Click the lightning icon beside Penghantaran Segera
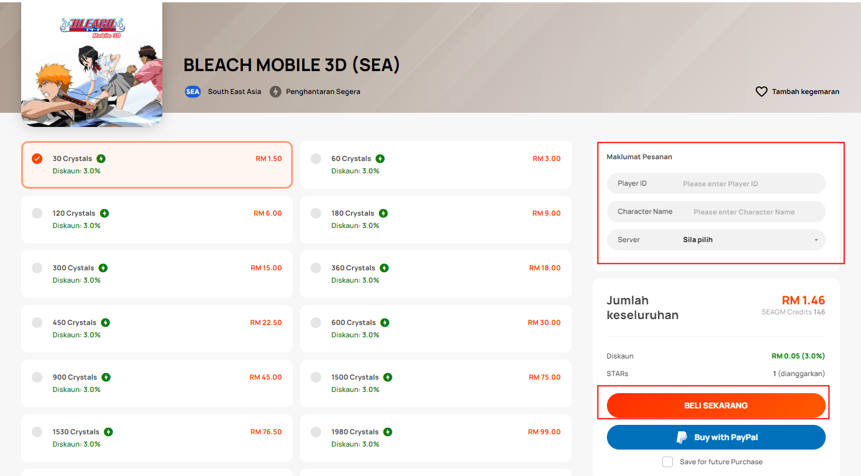 275,92
